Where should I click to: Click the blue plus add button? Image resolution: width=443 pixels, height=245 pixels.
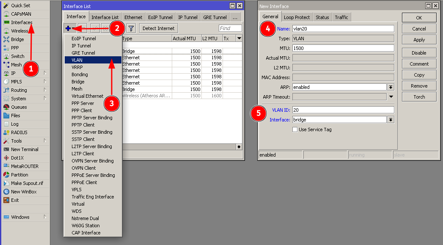click(x=68, y=28)
